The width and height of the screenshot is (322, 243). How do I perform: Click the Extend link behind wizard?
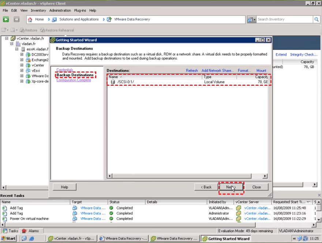tap(281, 55)
